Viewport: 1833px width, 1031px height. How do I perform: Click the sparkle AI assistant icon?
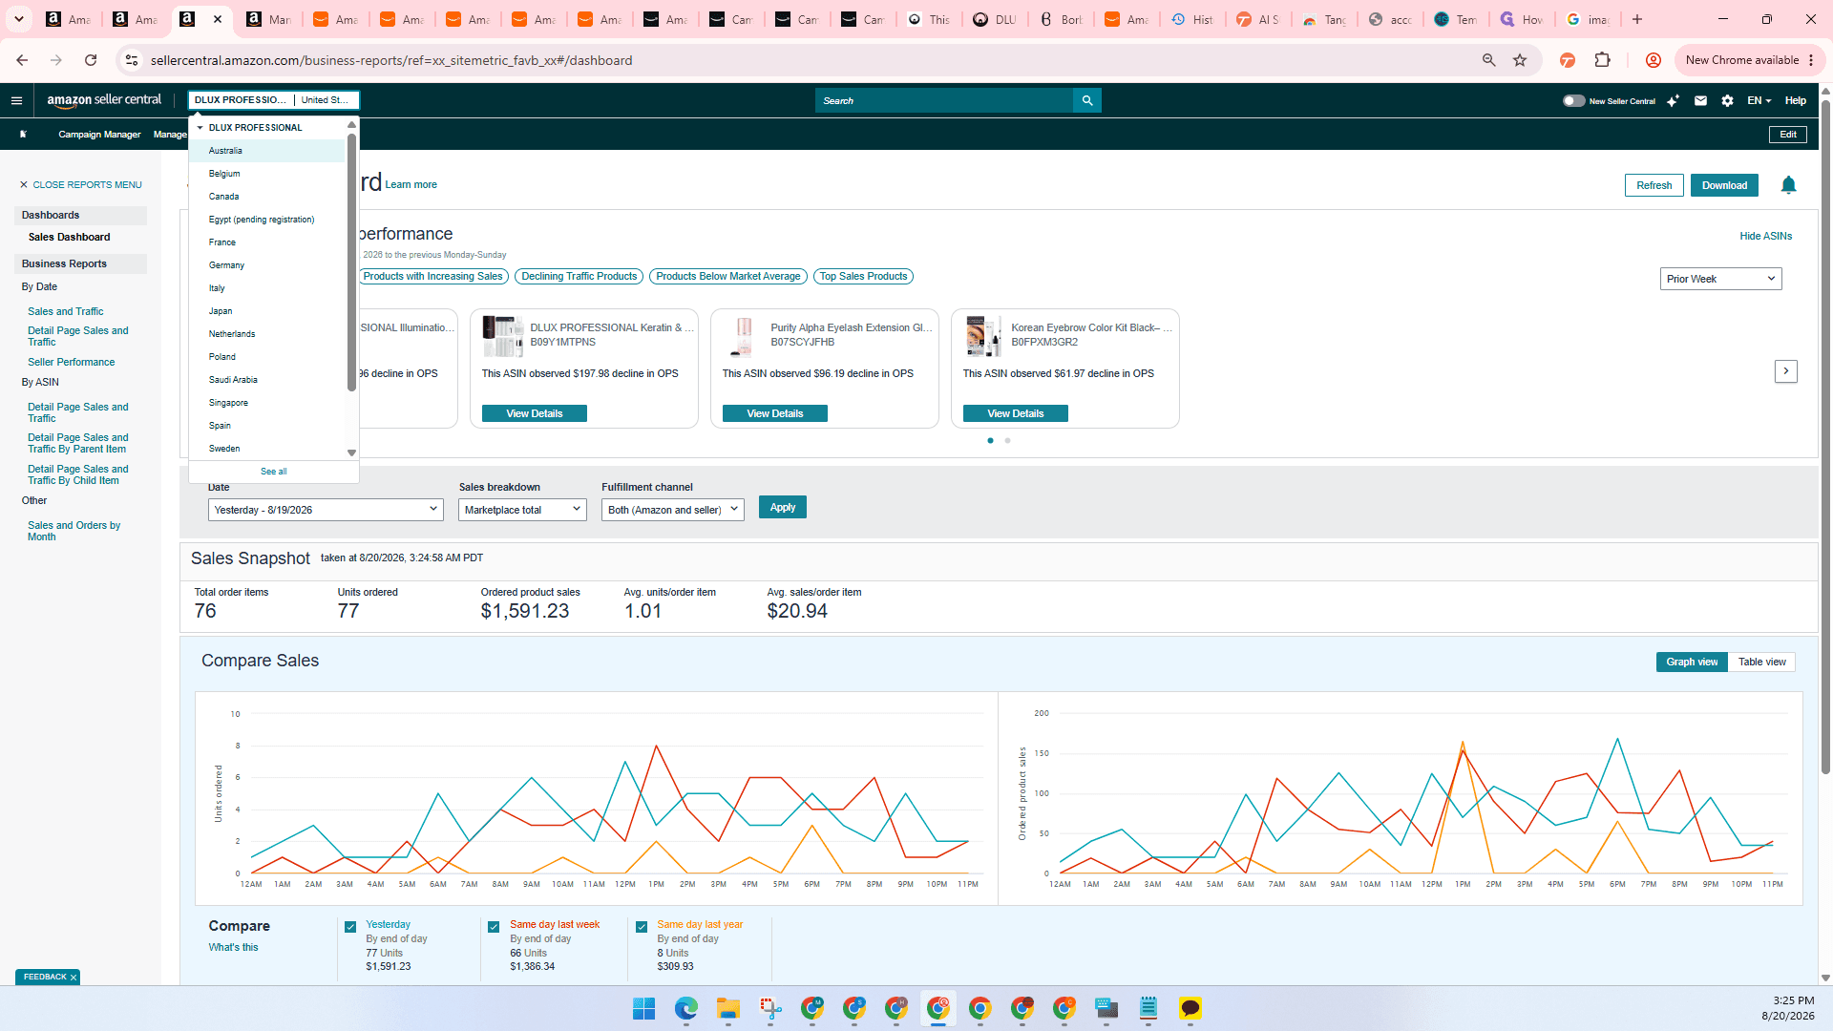(x=1673, y=100)
